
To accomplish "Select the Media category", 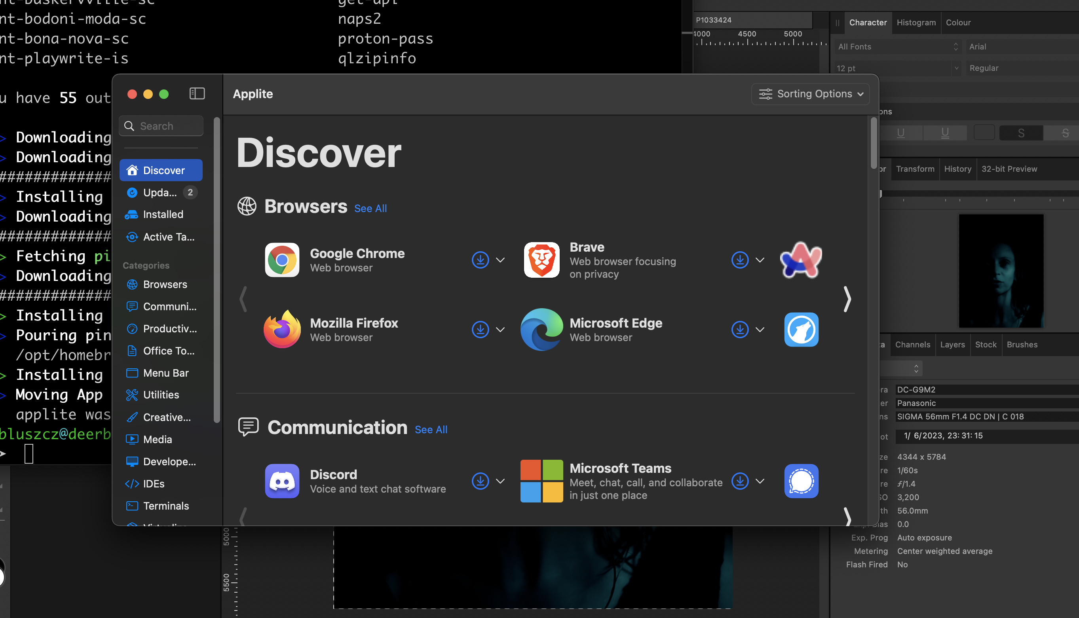I will click(x=161, y=439).
